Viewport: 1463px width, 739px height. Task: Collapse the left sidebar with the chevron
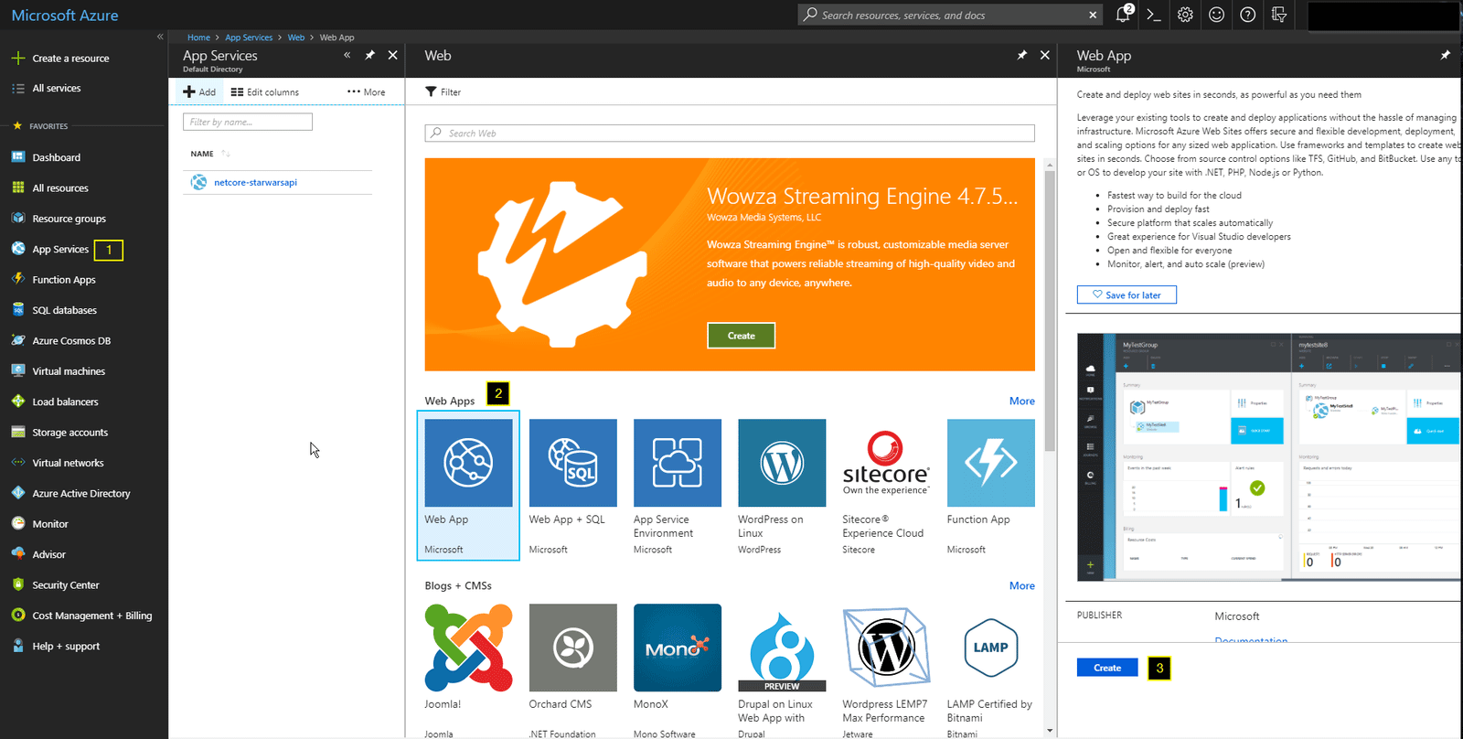(159, 37)
